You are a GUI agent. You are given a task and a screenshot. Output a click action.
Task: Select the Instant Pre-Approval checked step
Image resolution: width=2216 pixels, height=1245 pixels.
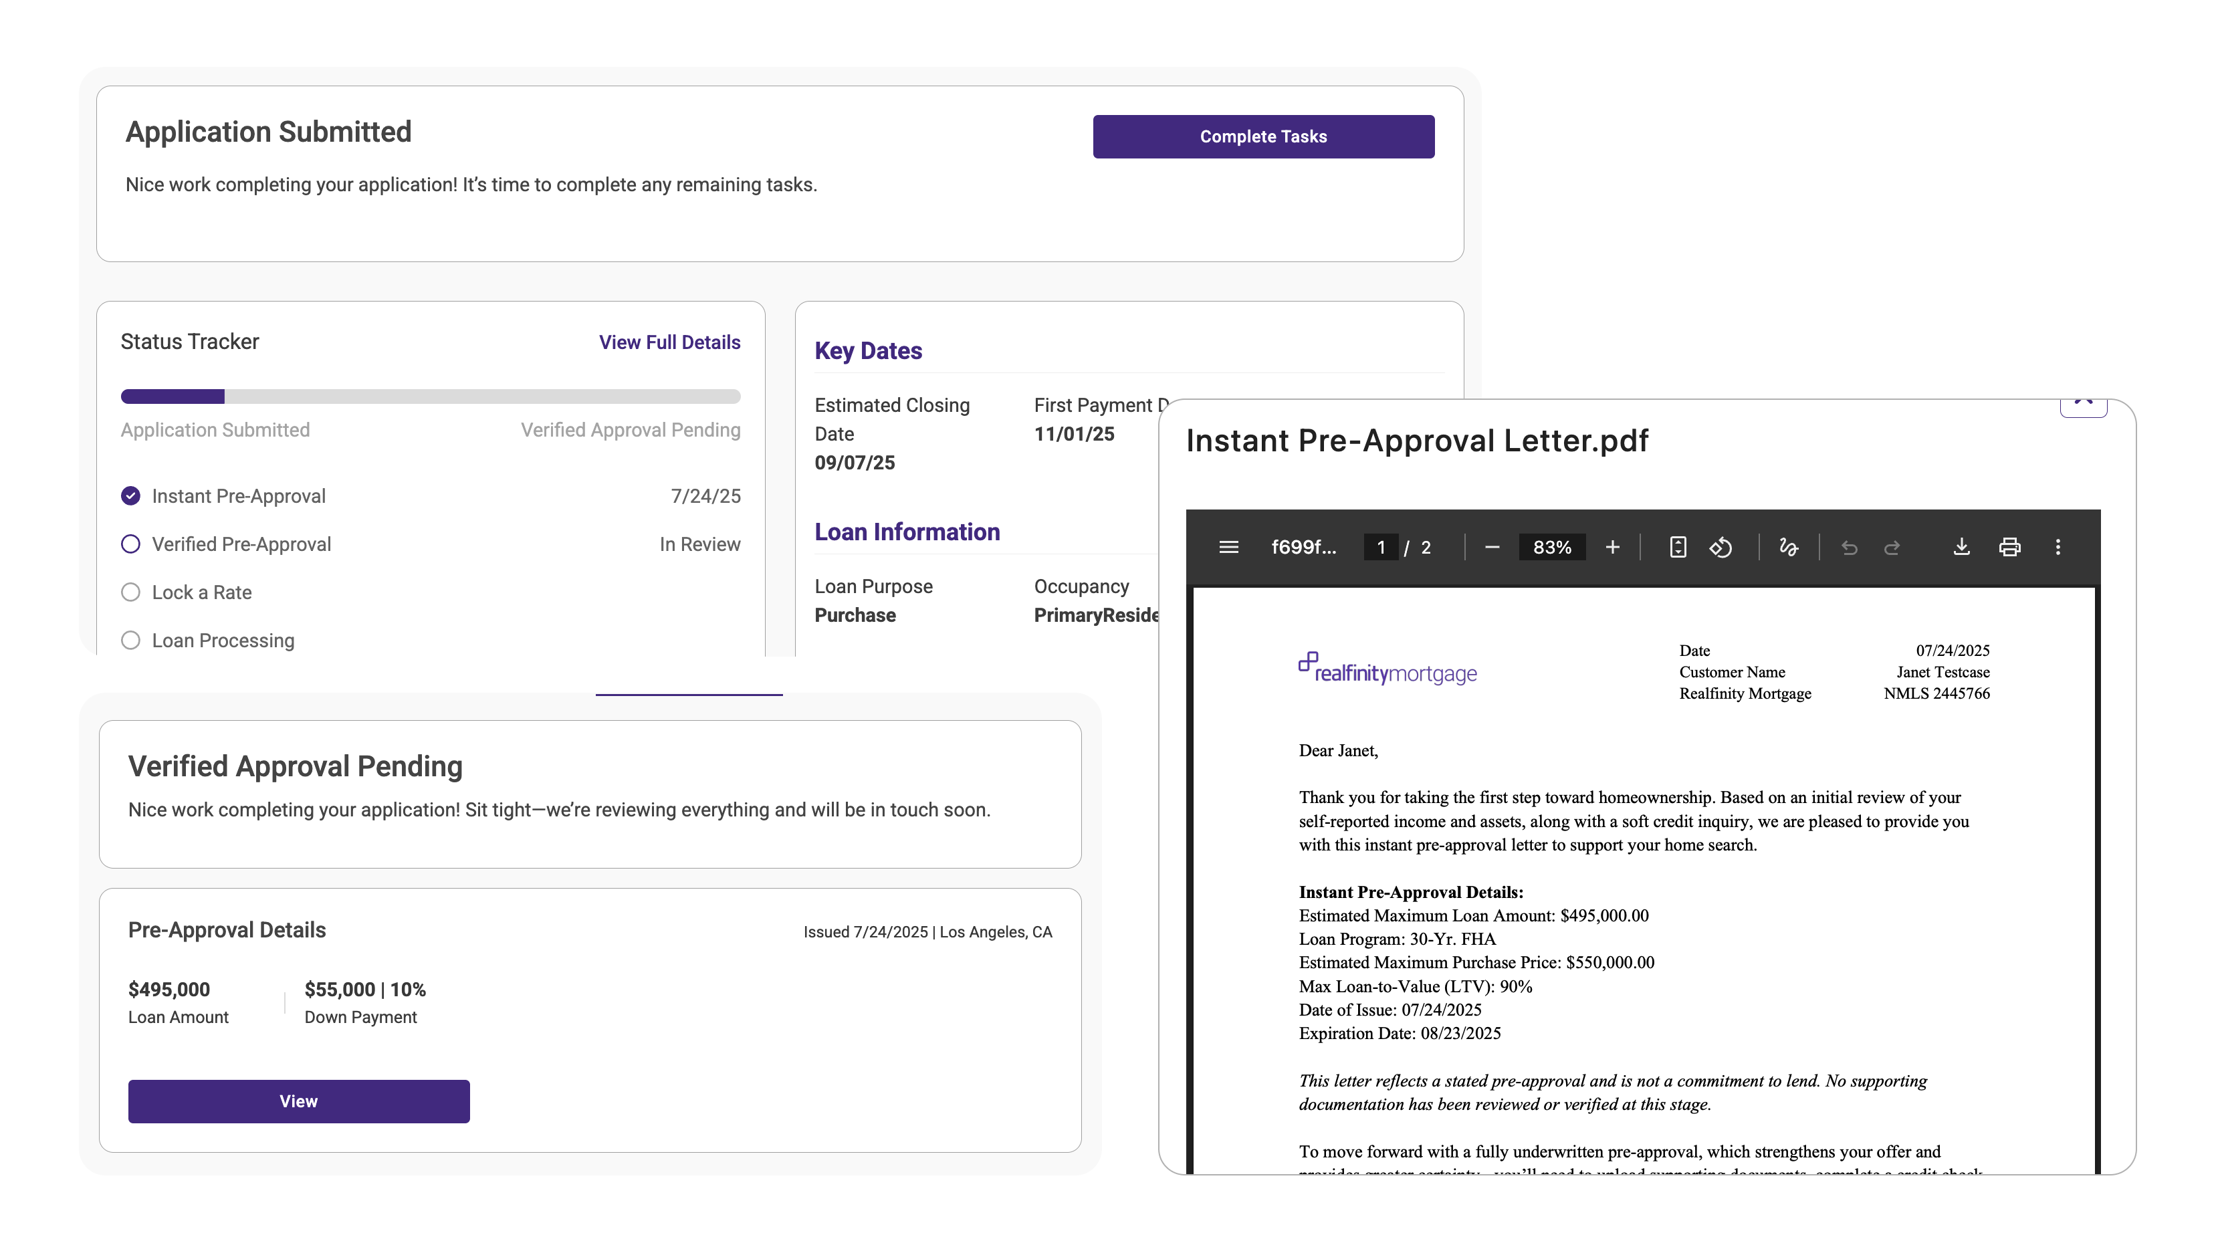[x=131, y=495]
